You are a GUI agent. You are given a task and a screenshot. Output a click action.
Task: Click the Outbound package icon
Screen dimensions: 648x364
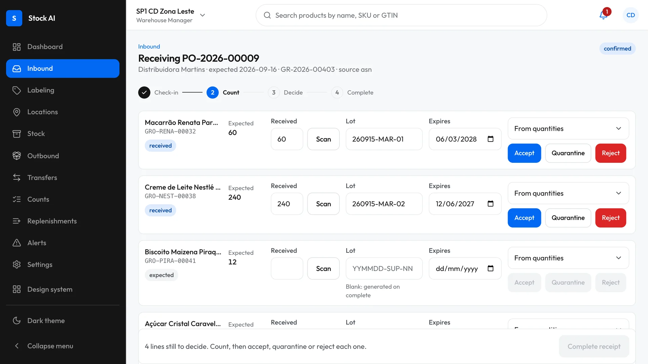tap(17, 156)
